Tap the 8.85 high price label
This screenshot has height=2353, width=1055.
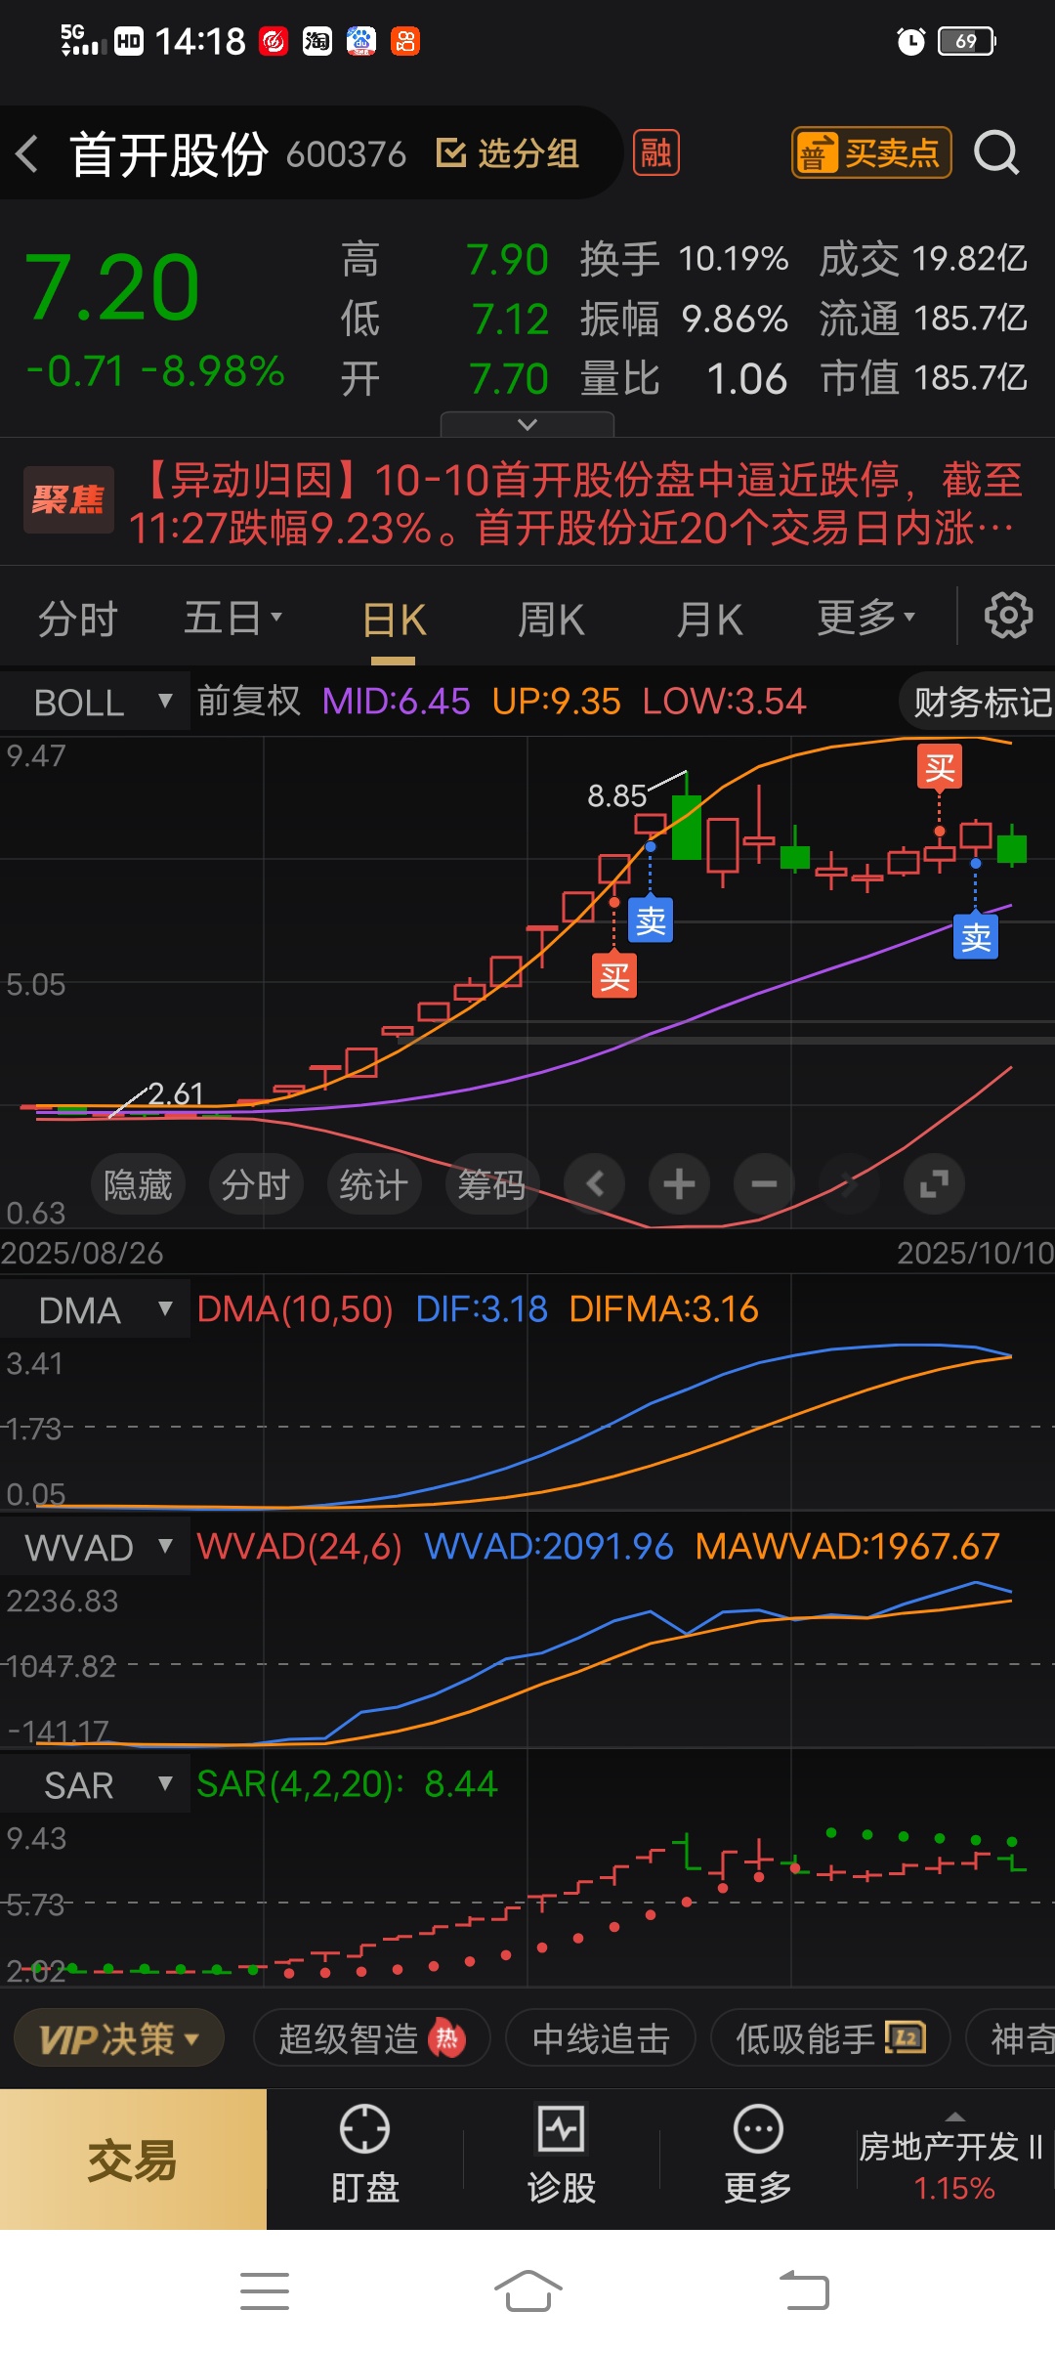coord(617,795)
